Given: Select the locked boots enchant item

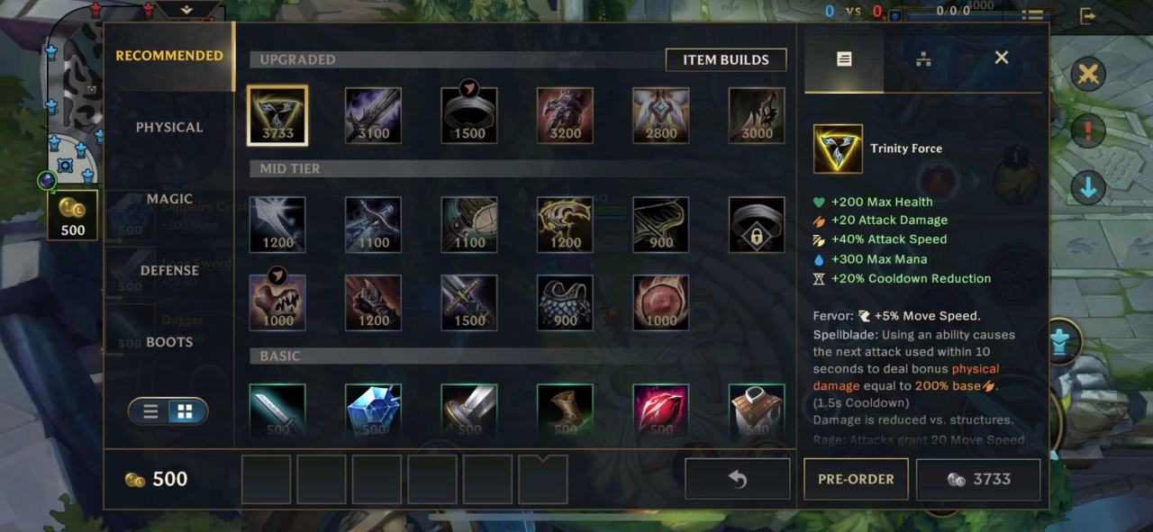Looking at the screenshot, I should [756, 225].
